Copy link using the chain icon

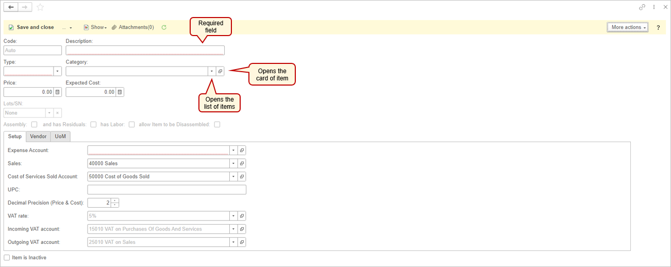pyautogui.click(x=642, y=7)
